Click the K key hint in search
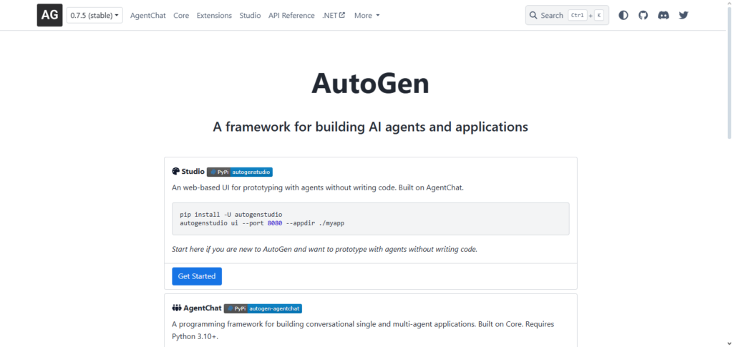The height and width of the screenshot is (347, 733). pos(599,16)
